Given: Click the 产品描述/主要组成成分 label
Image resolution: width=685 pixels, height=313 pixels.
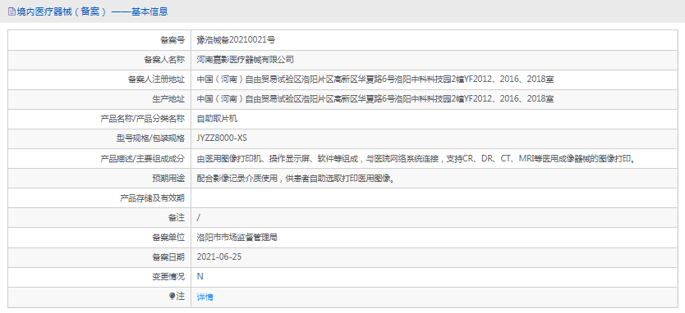Looking at the screenshot, I should tap(142, 159).
